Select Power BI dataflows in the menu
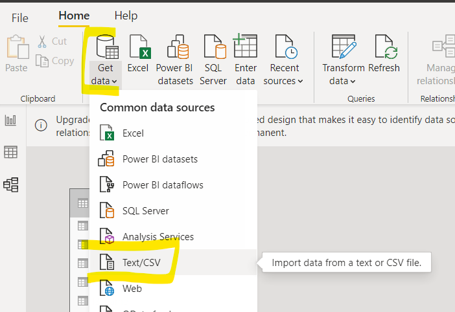Image resolution: width=455 pixels, height=312 pixels. click(163, 185)
